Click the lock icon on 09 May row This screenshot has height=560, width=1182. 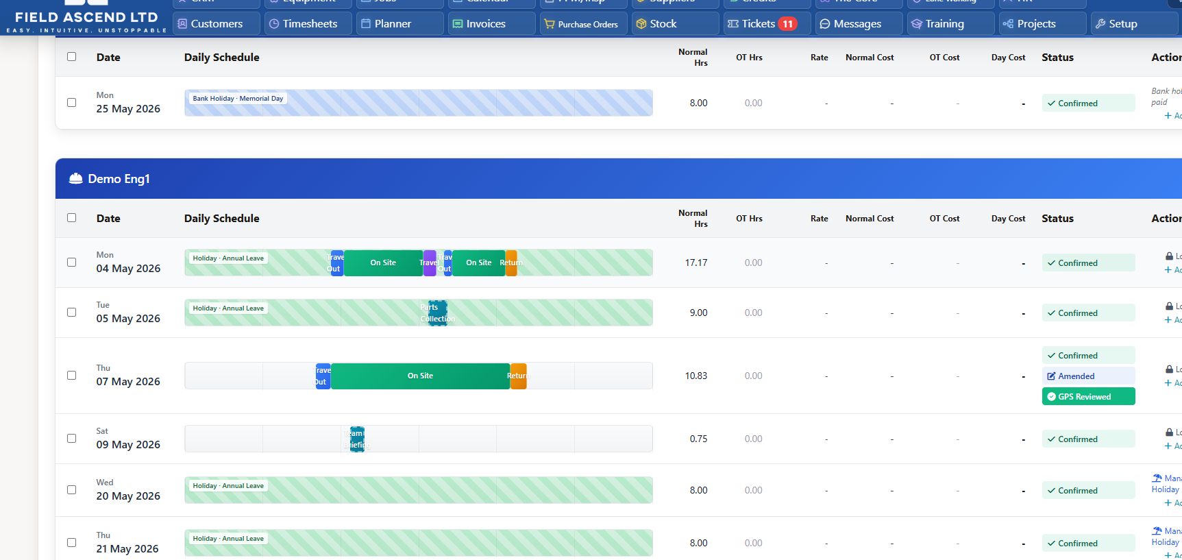[1169, 433]
